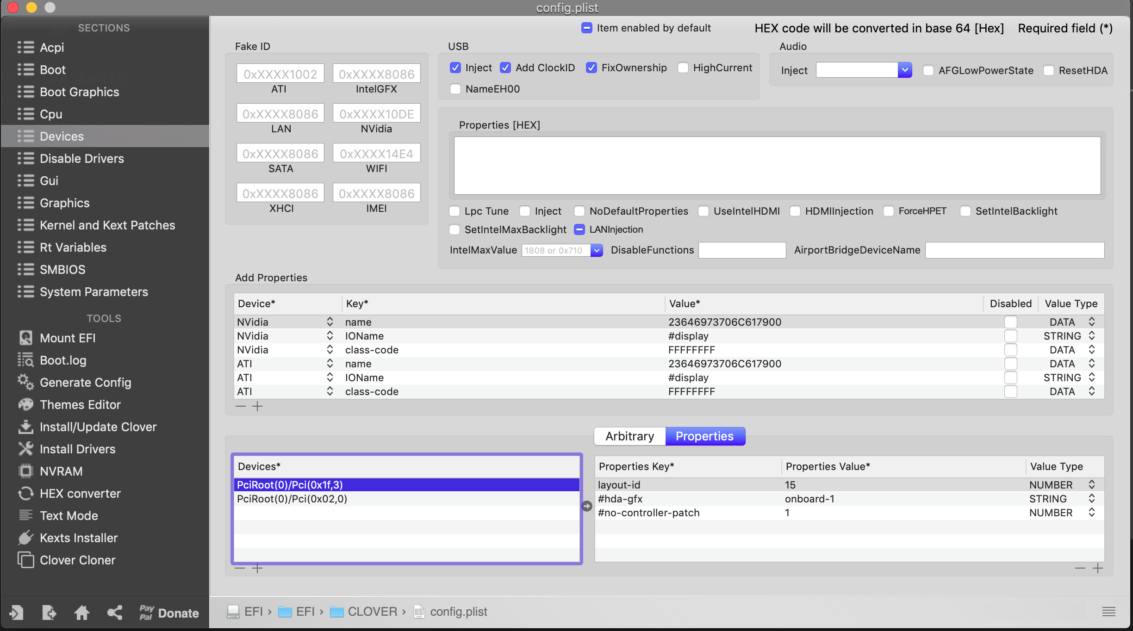The height and width of the screenshot is (631, 1133).
Task: Open Install/Update Clover tool
Action: [x=88, y=427]
